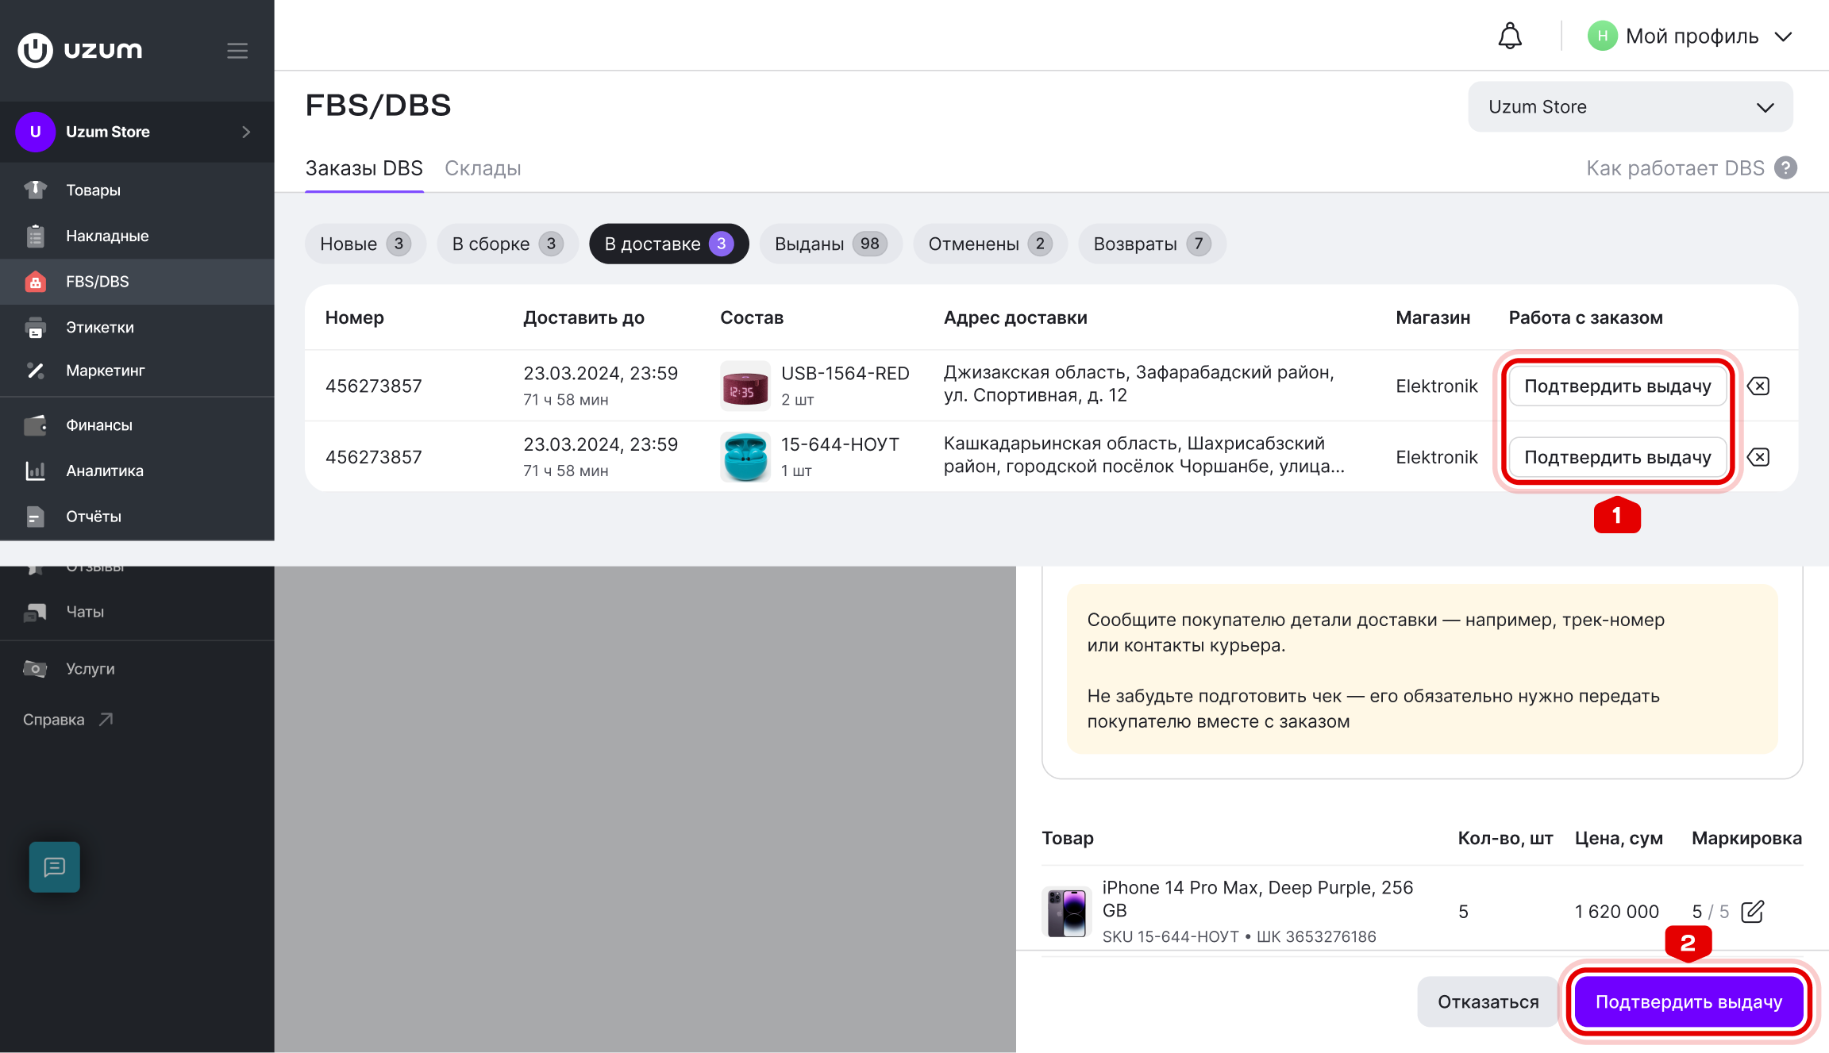This screenshot has height=1053, width=1829.
Task: Filter orders by Новые status
Action: pyautogui.click(x=365, y=244)
